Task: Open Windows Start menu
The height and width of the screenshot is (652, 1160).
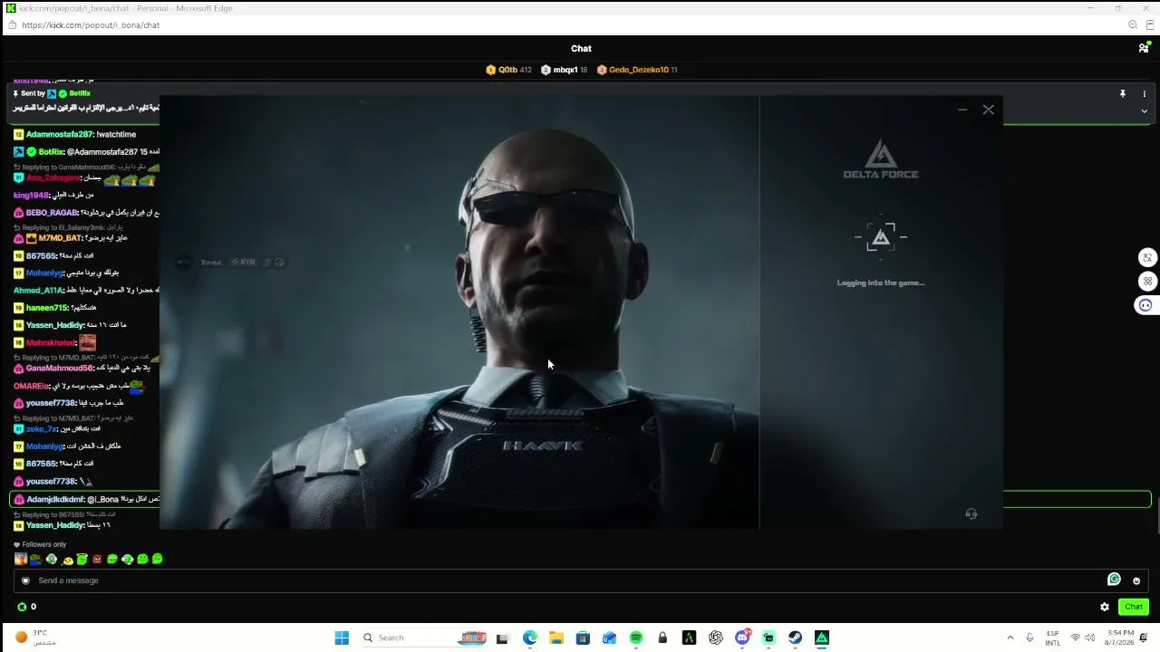Action: (x=342, y=638)
